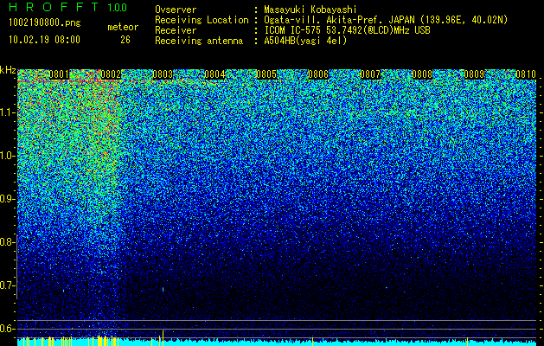Click the Receiving Location label
This screenshot has width=544, height=346.
(x=202, y=20)
